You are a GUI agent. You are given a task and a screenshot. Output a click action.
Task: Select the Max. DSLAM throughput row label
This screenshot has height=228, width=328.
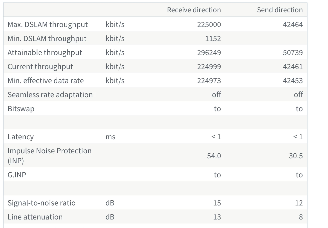(48, 25)
